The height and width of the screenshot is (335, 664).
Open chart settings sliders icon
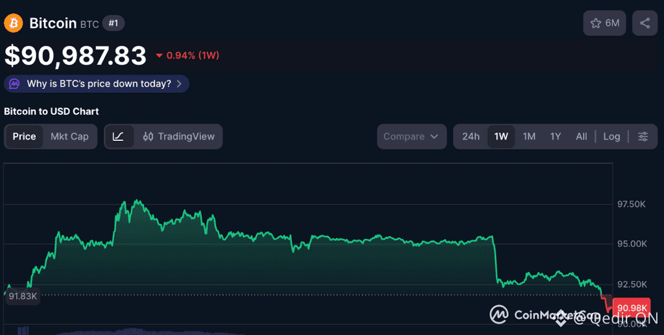pyautogui.click(x=643, y=136)
